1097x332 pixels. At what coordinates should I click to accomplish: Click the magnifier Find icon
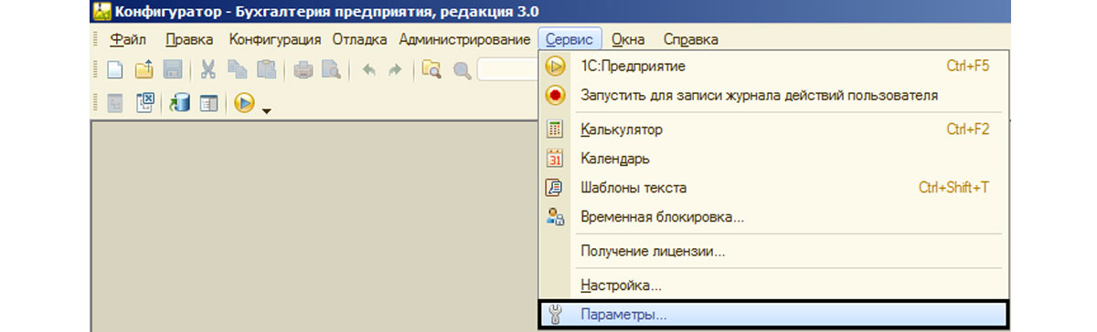(462, 69)
